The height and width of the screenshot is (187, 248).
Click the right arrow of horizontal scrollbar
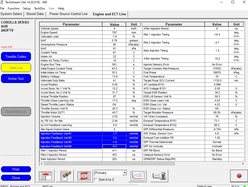click(x=243, y=163)
